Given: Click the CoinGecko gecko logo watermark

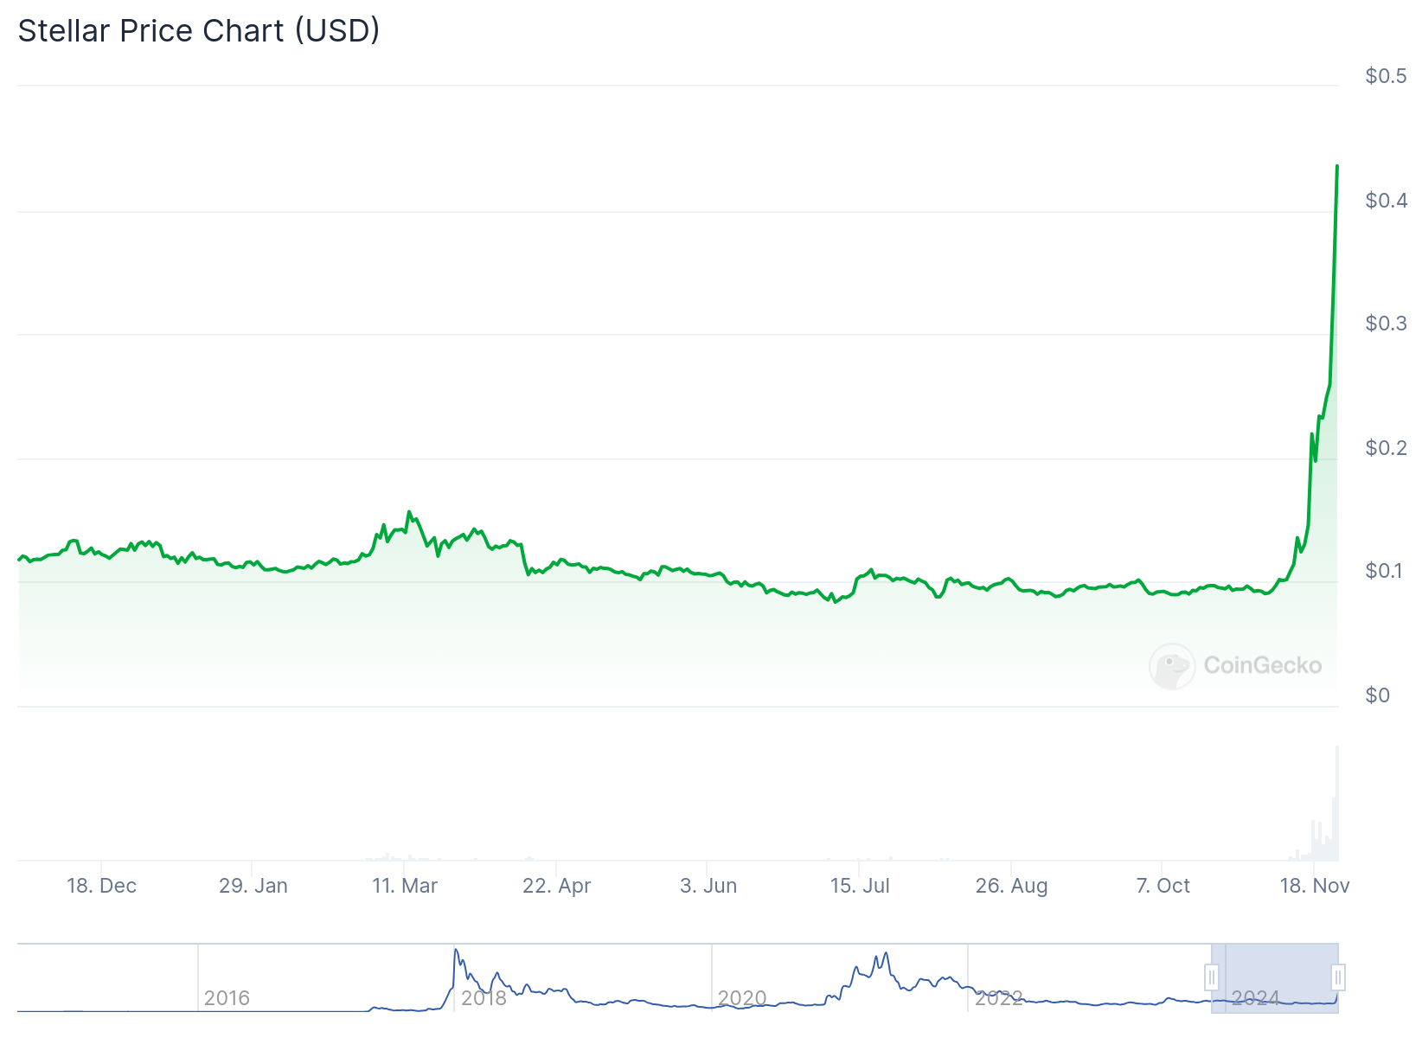Looking at the screenshot, I should click(x=1172, y=666).
